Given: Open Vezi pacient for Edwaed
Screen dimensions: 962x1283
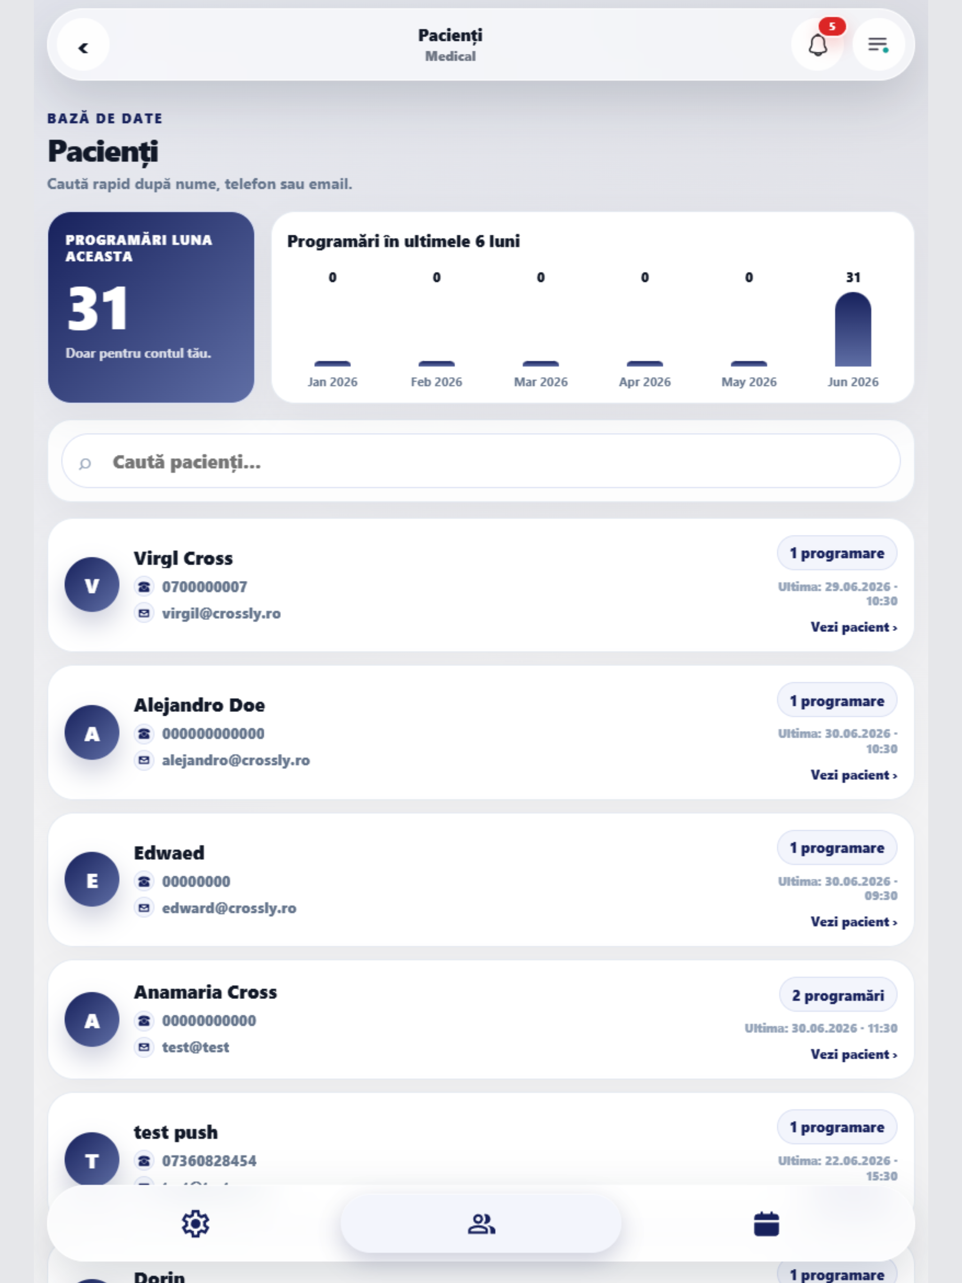Looking at the screenshot, I should click(853, 922).
